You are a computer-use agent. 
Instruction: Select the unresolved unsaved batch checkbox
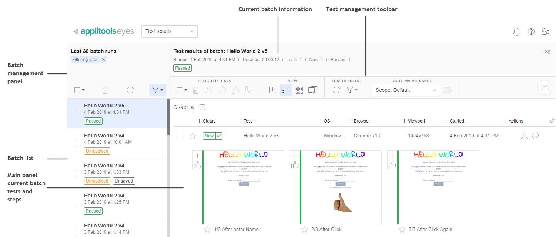pos(78,173)
